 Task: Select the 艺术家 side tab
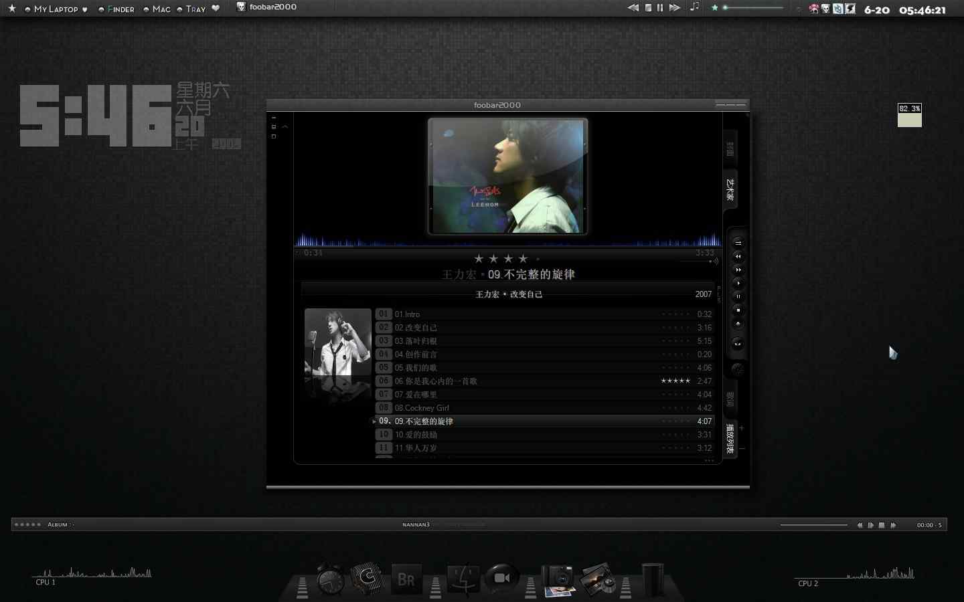tap(730, 189)
